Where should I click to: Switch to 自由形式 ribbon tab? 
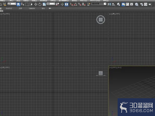point(9,8)
